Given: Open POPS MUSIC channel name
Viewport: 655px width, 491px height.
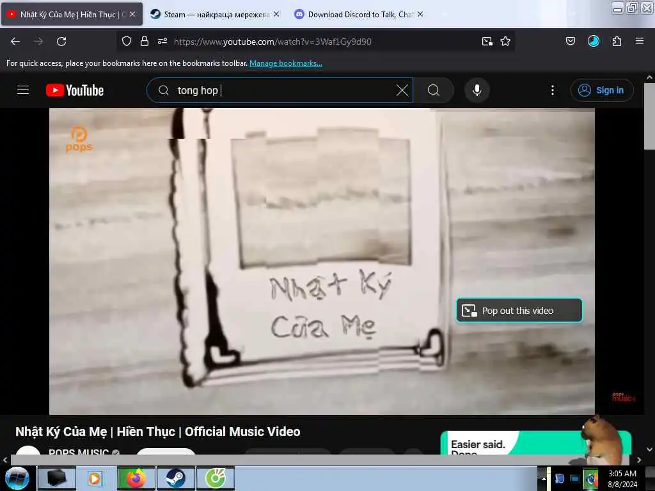Looking at the screenshot, I should [79, 452].
